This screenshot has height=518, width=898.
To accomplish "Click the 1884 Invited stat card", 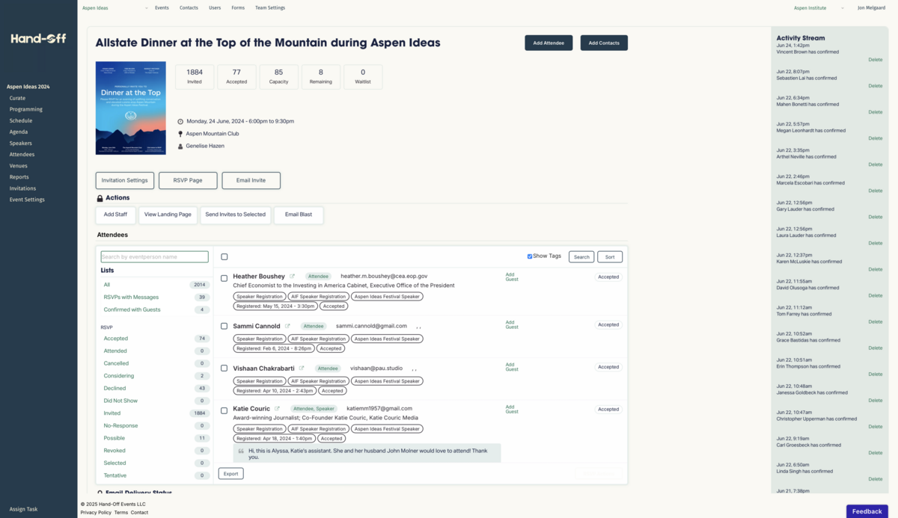I will point(195,77).
